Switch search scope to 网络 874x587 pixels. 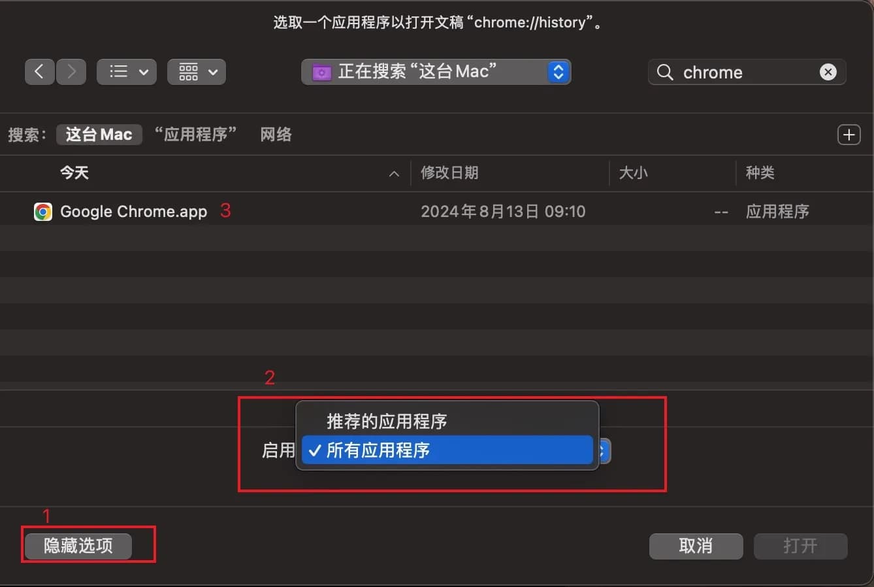276,134
